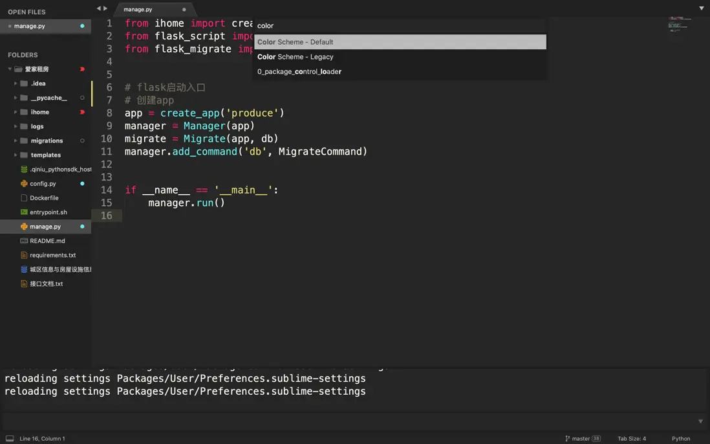Click the templates folder icon
The image size is (710, 444).
[24, 155]
